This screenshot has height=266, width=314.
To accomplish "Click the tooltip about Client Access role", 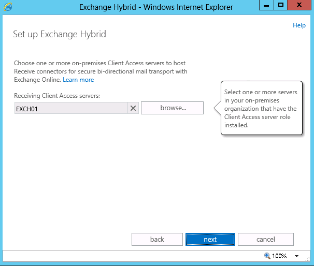I will (x=261, y=108).
